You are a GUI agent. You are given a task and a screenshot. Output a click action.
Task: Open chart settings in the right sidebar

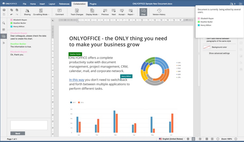pyautogui.click(x=241, y=56)
